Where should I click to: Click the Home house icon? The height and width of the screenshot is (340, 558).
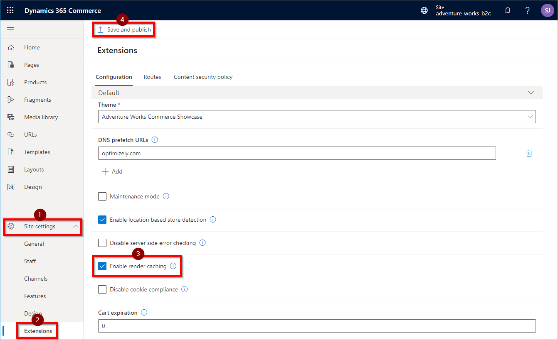pyautogui.click(x=11, y=47)
